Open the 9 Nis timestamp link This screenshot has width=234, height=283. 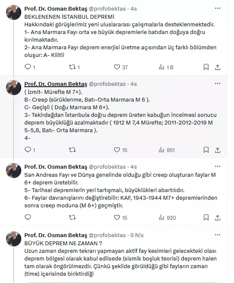[x=137, y=235]
